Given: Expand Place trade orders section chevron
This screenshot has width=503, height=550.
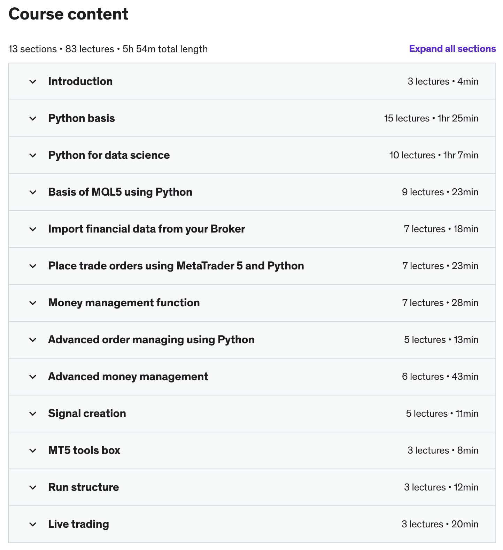Looking at the screenshot, I should 33,266.
